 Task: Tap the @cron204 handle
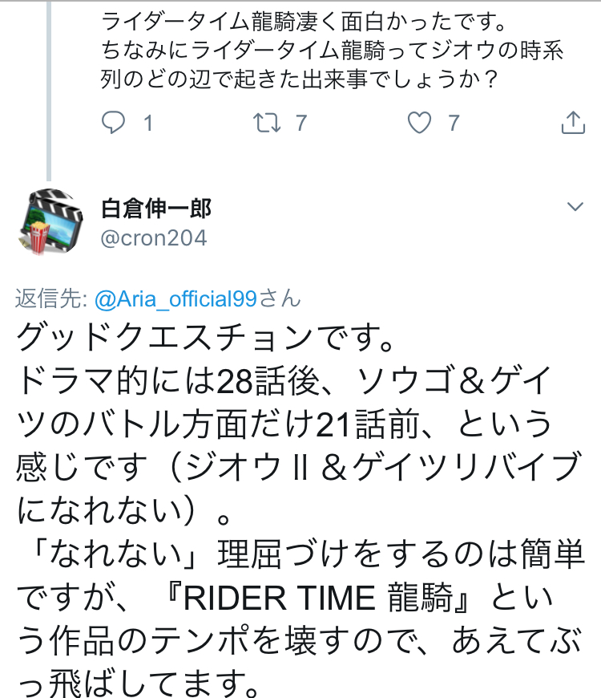click(x=154, y=238)
